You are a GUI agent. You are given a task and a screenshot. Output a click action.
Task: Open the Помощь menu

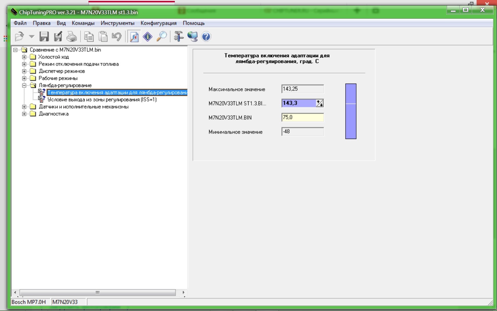(x=194, y=23)
